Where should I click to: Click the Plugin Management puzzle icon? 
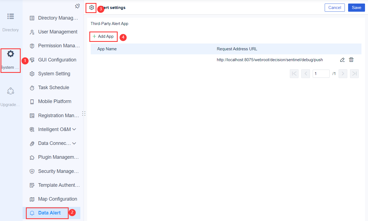pos(32,157)
